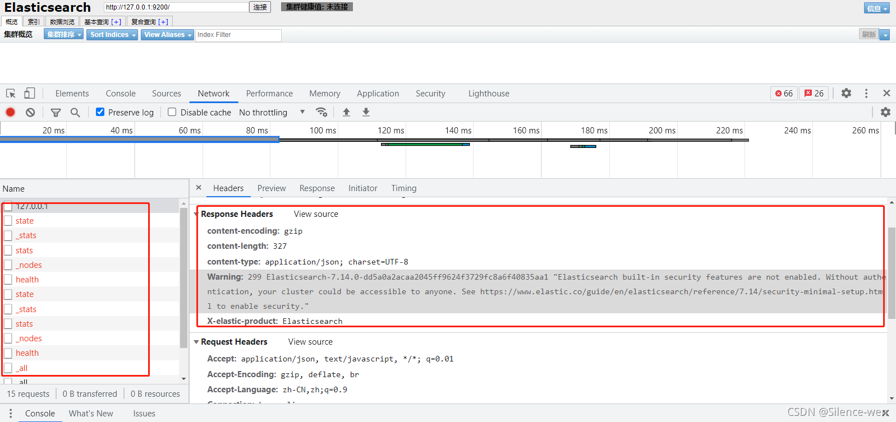Focus the Index Filter input

click(x=238, y=35)
